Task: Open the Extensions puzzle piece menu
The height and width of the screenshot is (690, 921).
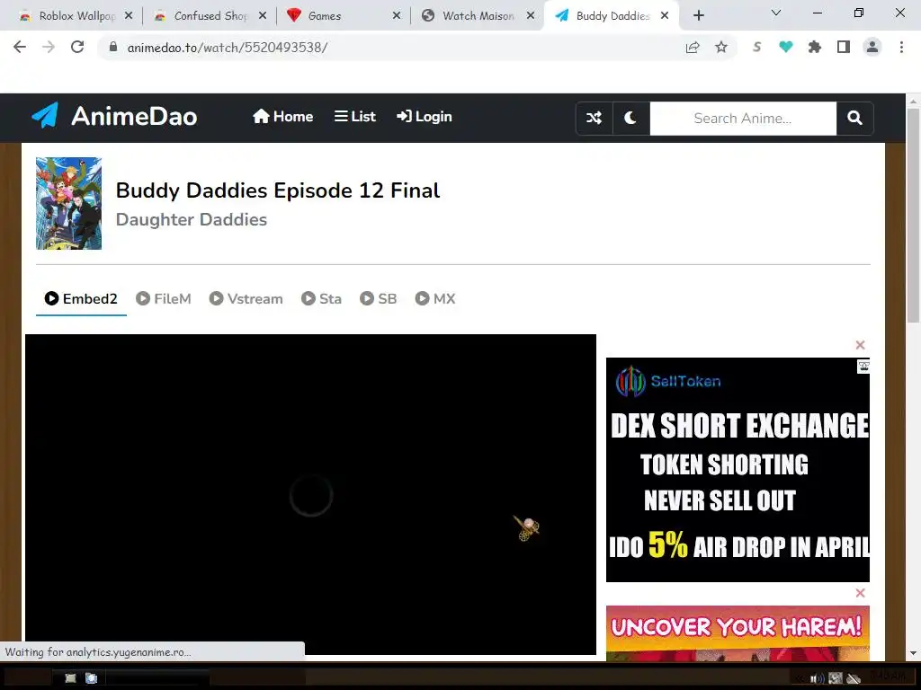Action: coord(814,47)
